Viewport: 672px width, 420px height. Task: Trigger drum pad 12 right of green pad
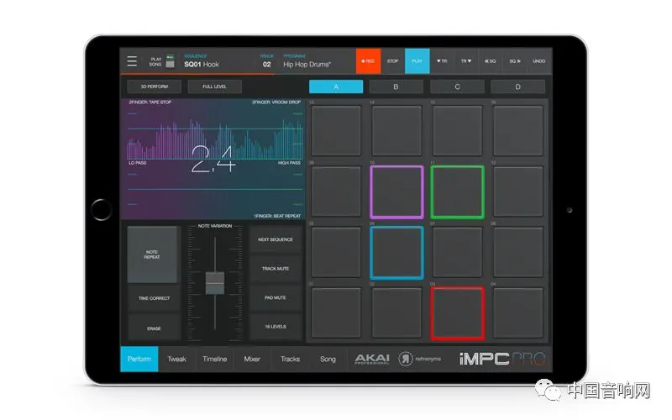[x=518, y=192]
